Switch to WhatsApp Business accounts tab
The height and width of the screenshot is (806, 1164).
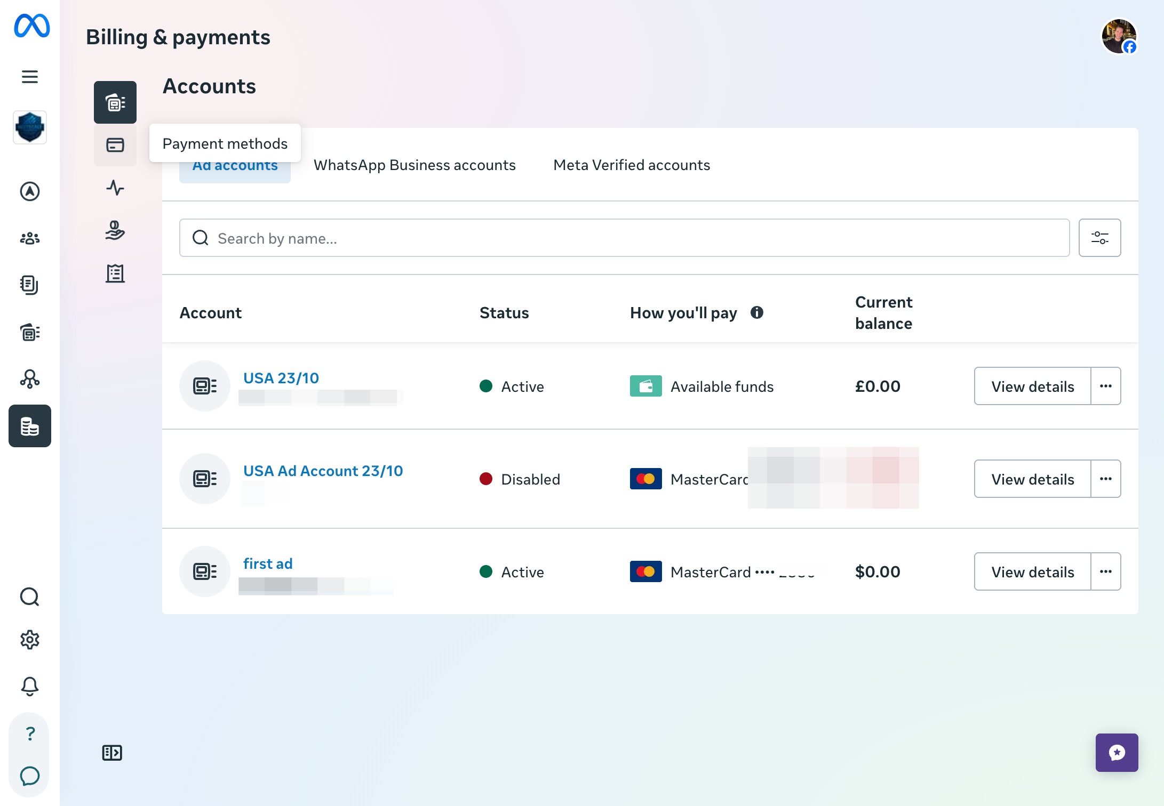414,165
